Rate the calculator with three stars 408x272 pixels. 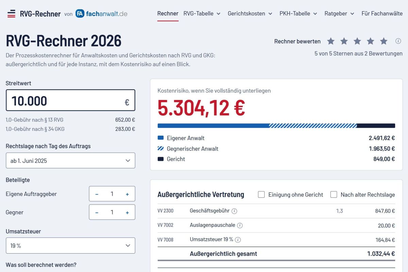[x=357, y=41]
